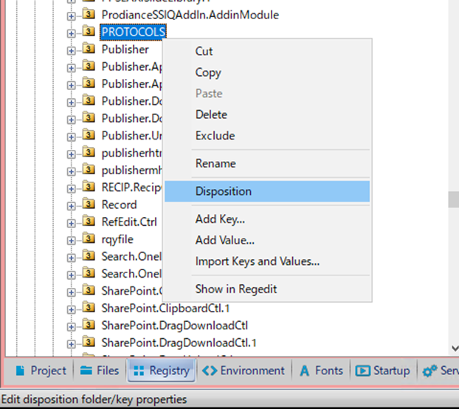The height and width of the screenshot is (409, 459).
Task: Click the rqyfile folder icon
Action: click(x=89, y=238)
